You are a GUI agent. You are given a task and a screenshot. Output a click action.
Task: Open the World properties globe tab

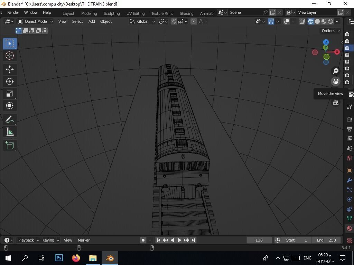click(x=349, y=158)
